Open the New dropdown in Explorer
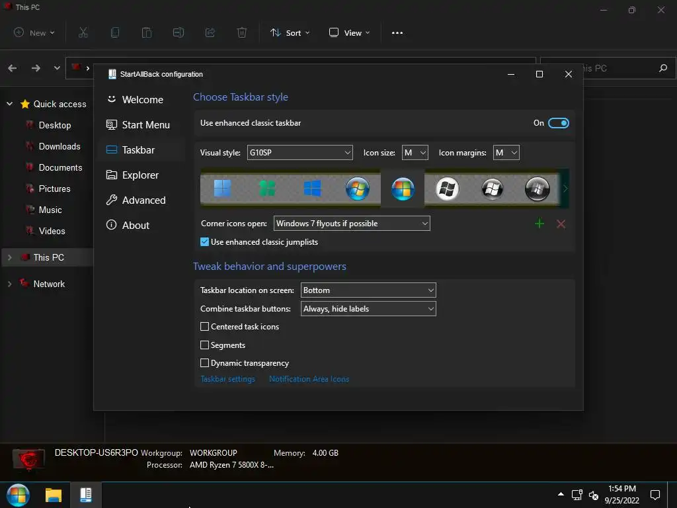The height and width of the screenshot is (508, 677). (x=34, y=33)
